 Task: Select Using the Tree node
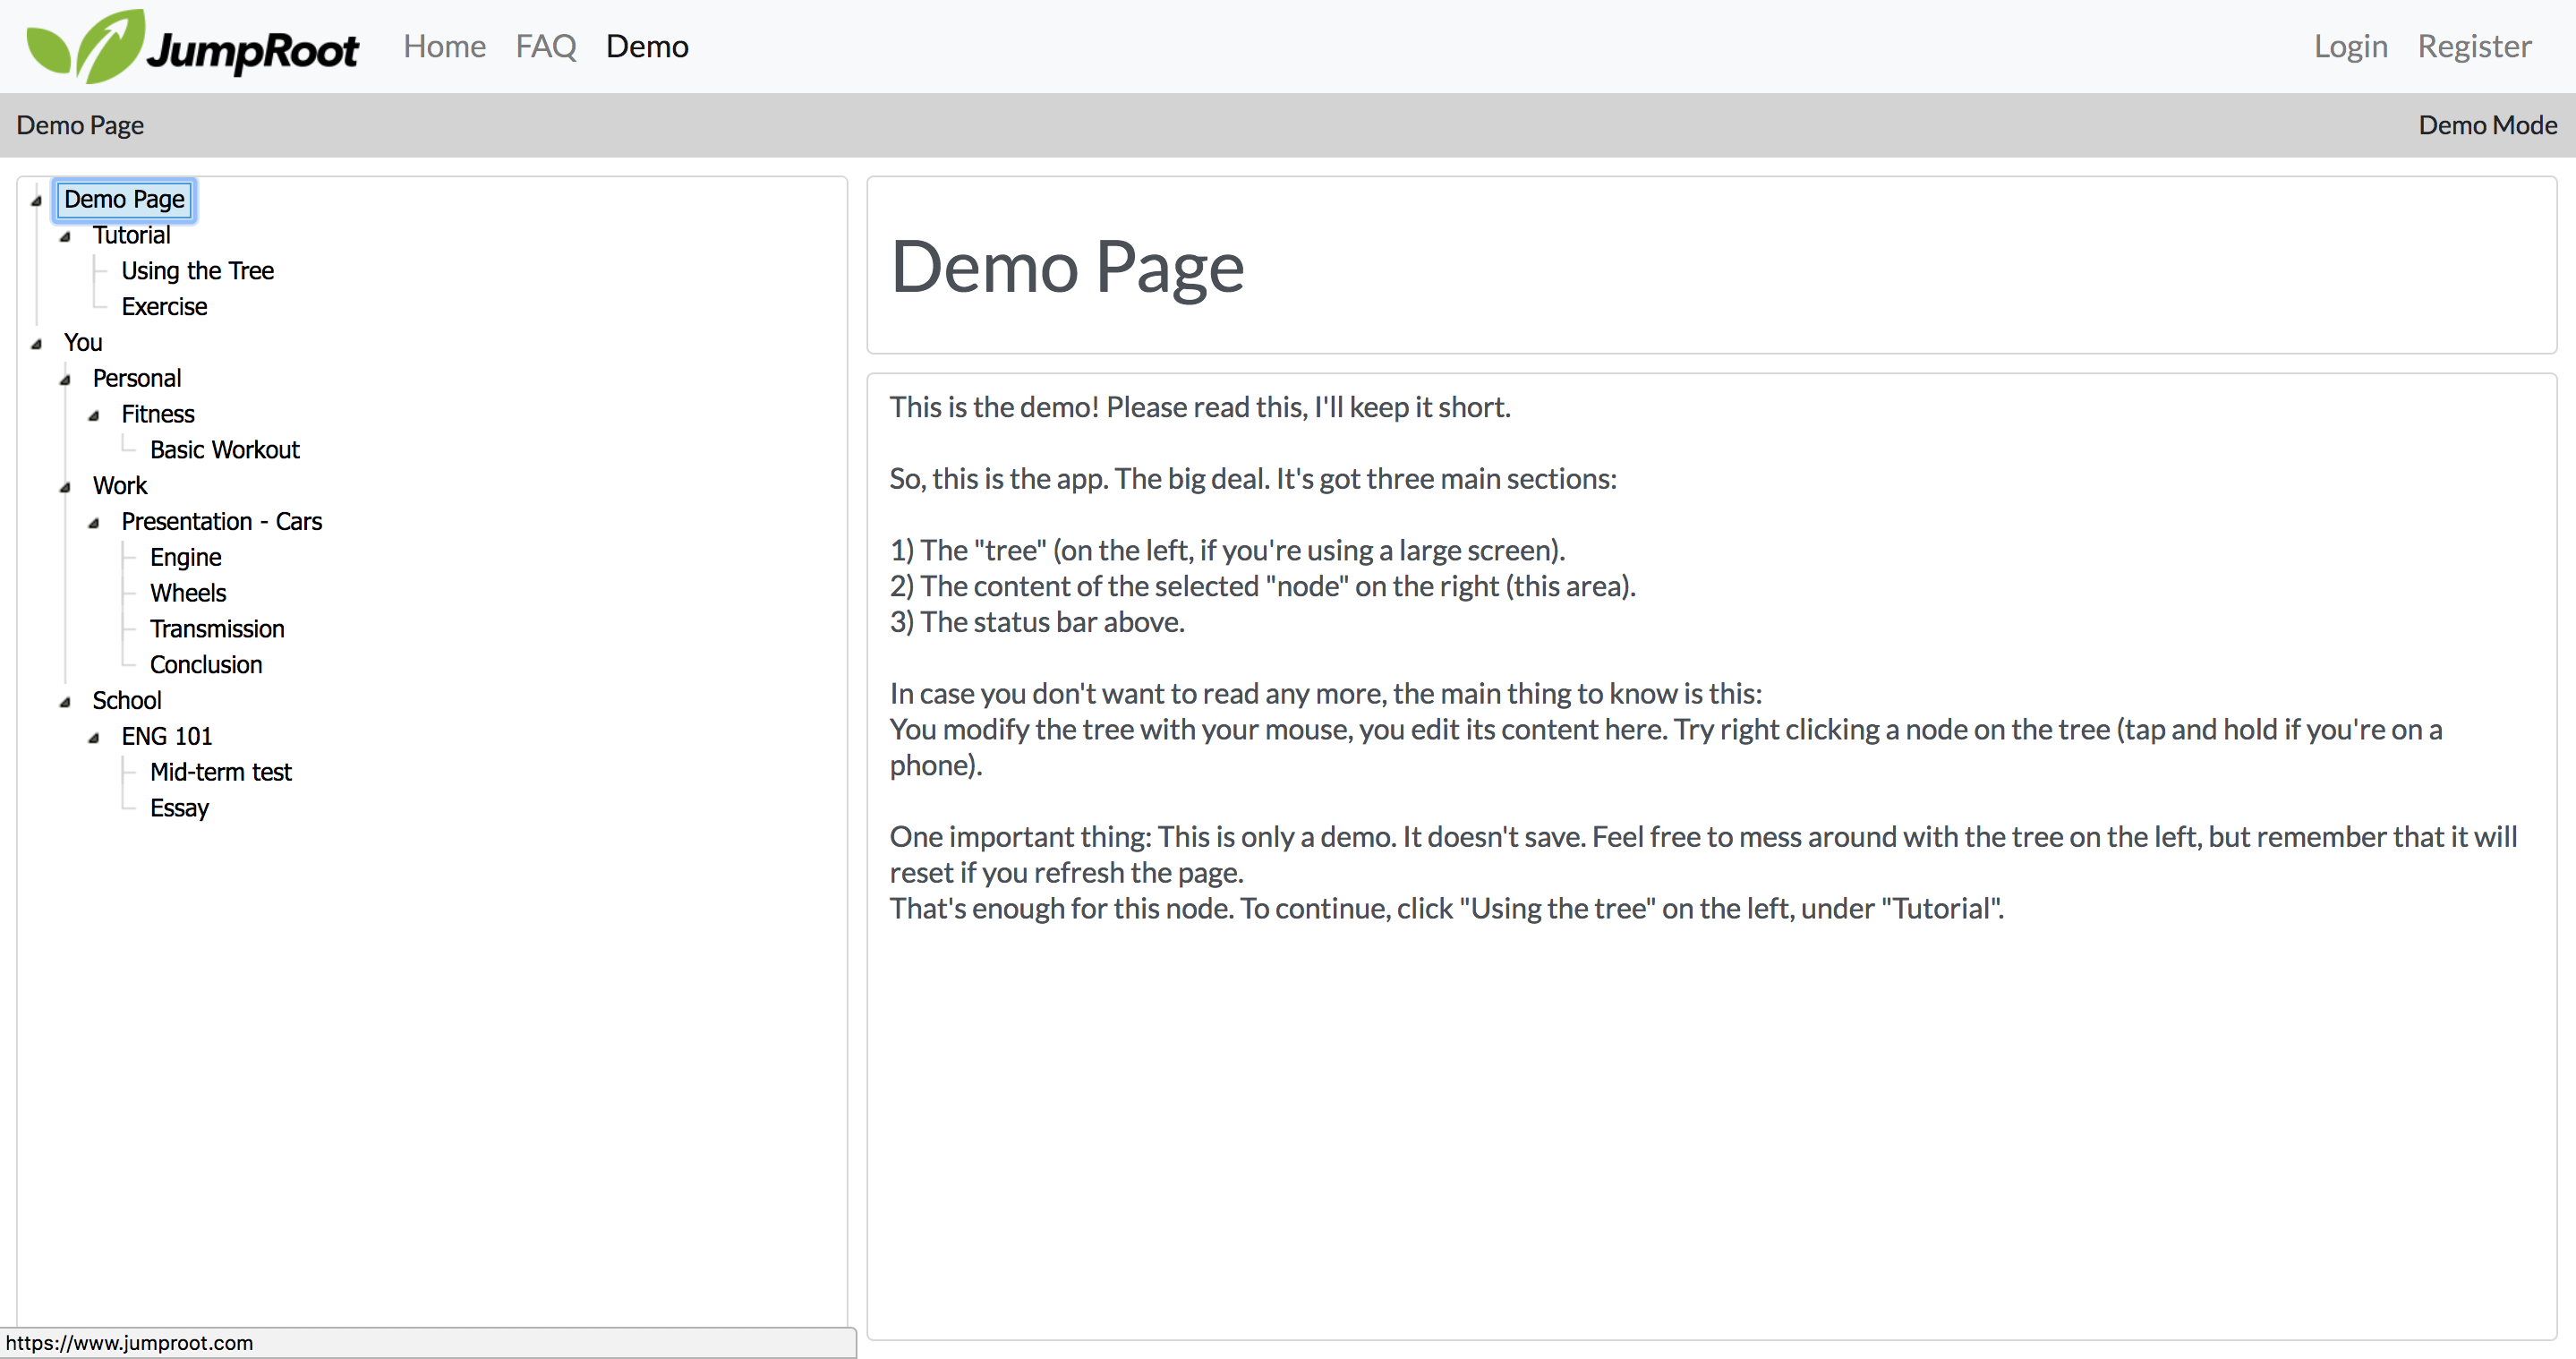point(197,271)
